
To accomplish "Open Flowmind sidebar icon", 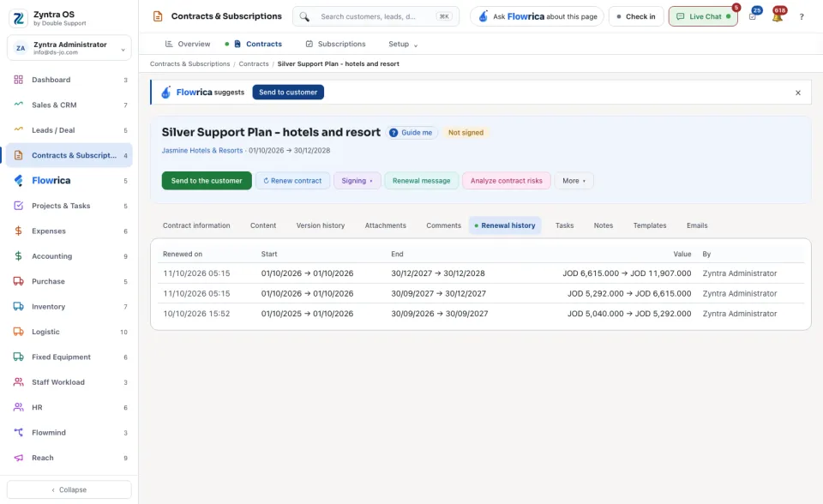I will [x=18, y=433].
